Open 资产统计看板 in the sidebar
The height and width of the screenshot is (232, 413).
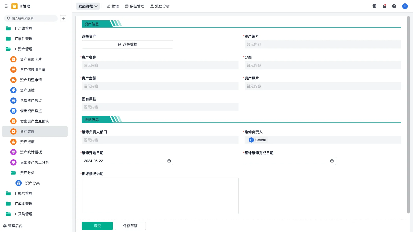(x=35, y=152)
